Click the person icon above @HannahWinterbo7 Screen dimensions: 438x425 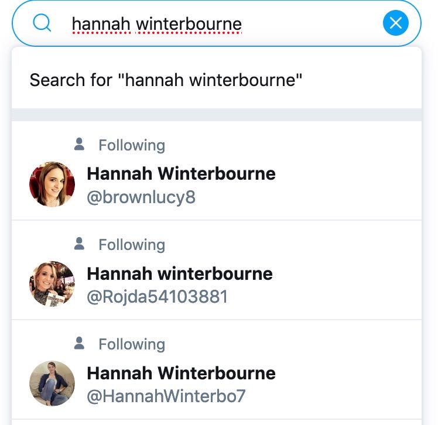(80, 343)
